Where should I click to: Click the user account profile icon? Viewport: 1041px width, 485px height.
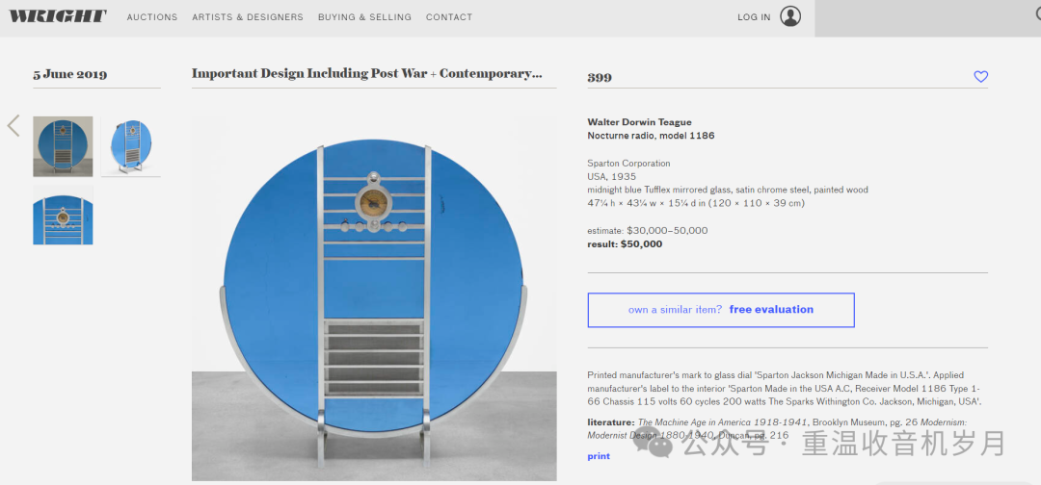[790, 16]
